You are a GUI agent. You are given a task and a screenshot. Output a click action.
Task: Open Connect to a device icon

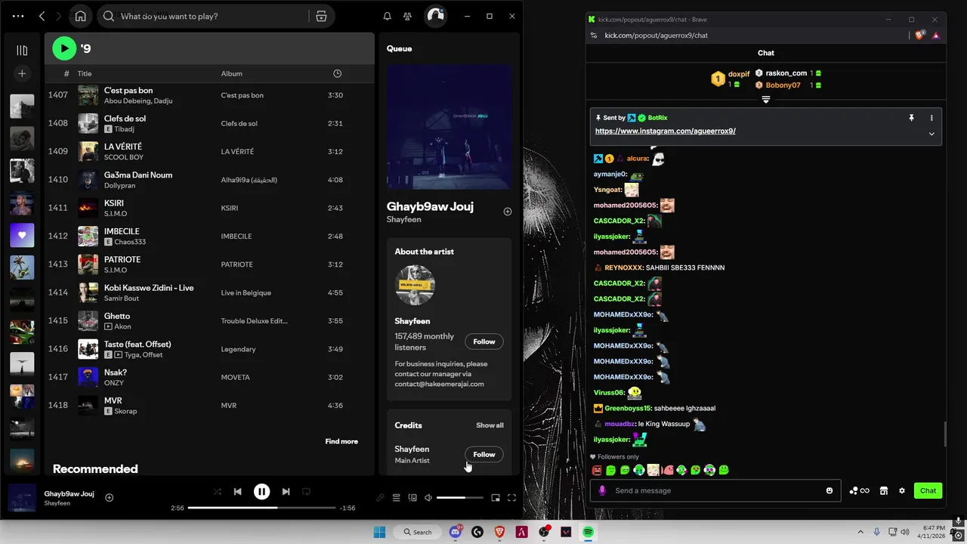[x=412, y=498]
